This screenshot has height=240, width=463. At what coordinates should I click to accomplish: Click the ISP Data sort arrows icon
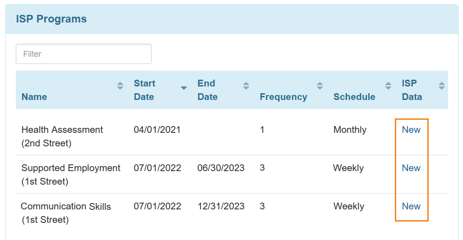(x=442, y=86)
